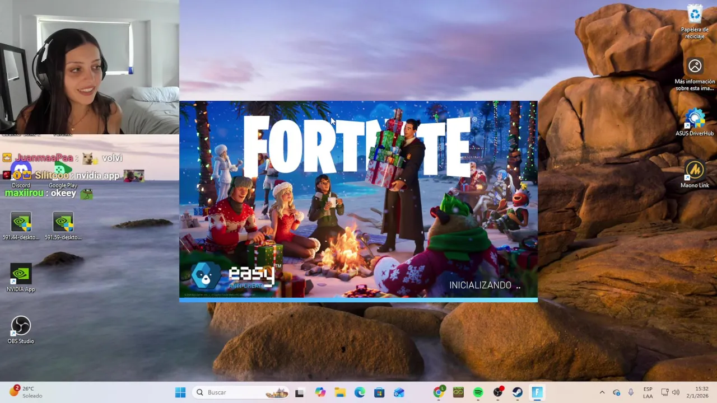
Task: Switch to Fortnite taskbar icon
Action: [x=537, y=392]
